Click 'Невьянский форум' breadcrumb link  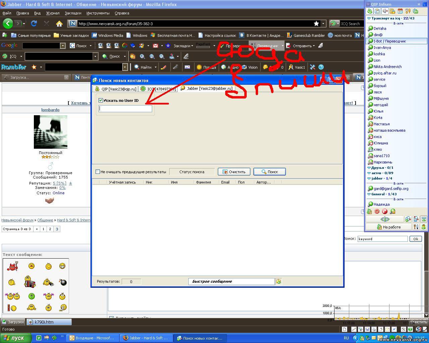(17, 220)
